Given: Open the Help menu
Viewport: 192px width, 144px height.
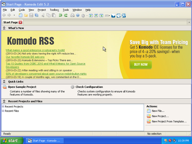Looking at the screenshot, I should pos(88,10).
